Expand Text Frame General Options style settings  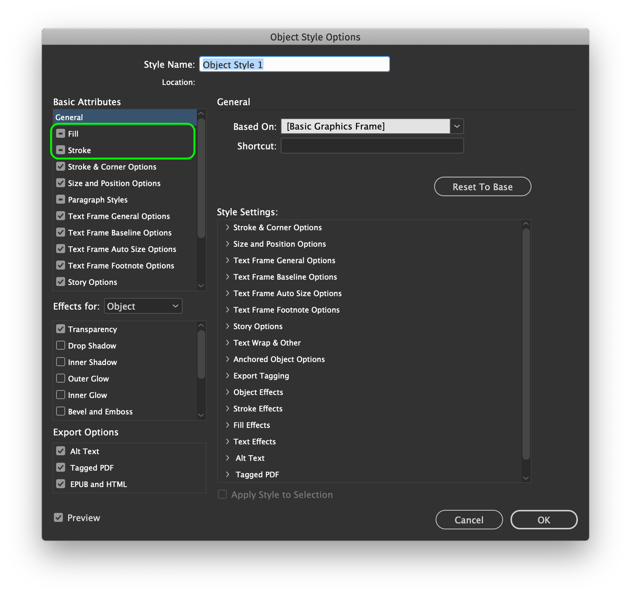[227, 260]
